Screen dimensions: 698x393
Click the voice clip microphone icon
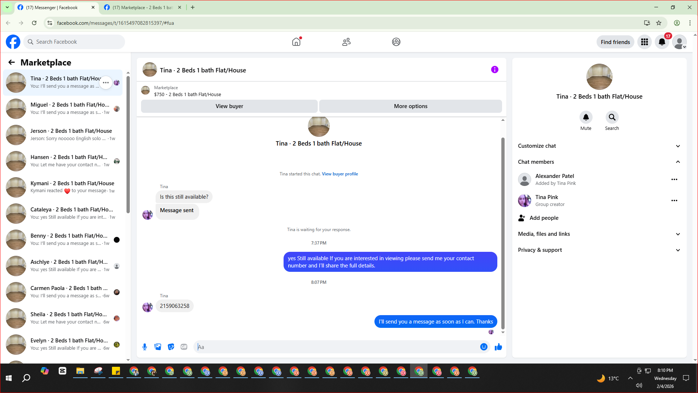pos(145,347)
